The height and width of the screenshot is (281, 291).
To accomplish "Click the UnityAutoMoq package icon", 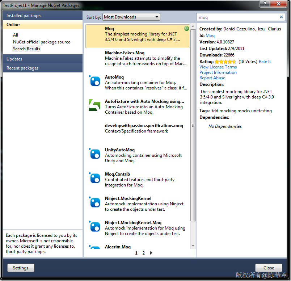I will click(95, 154).
